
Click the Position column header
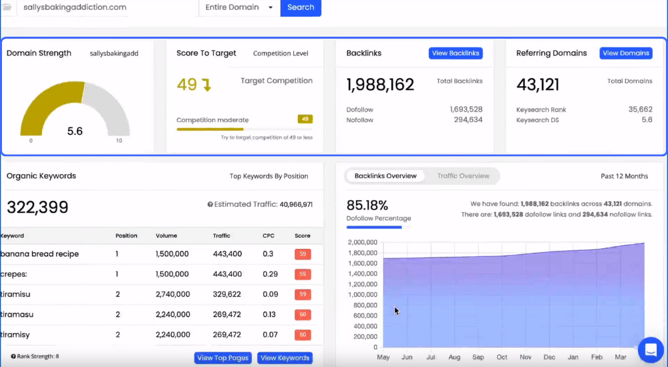(126, 236)
